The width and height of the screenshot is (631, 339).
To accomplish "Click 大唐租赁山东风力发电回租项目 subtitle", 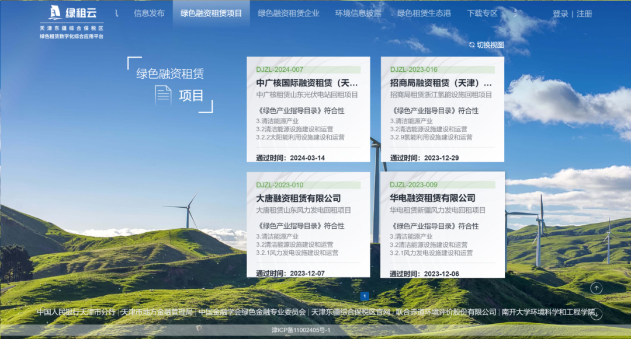I will tap(303, 210).
